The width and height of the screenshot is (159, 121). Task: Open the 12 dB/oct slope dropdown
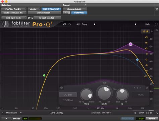coord(68,100)
